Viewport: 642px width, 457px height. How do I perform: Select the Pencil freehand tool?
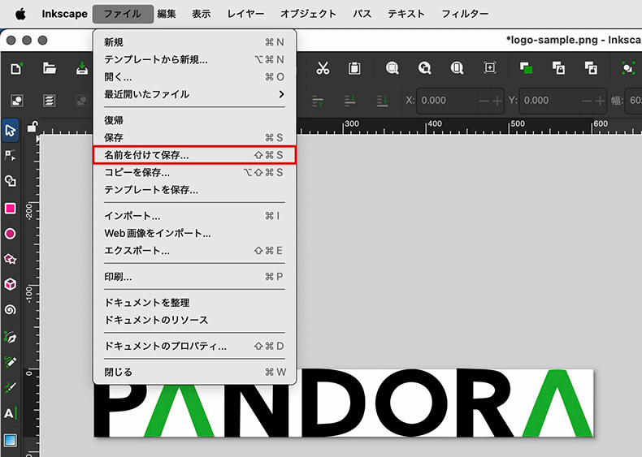[11, 362]
